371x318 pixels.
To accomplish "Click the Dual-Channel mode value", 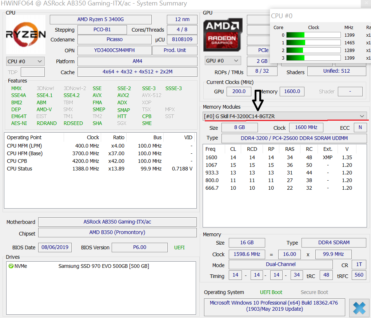I will click(281, 264).
